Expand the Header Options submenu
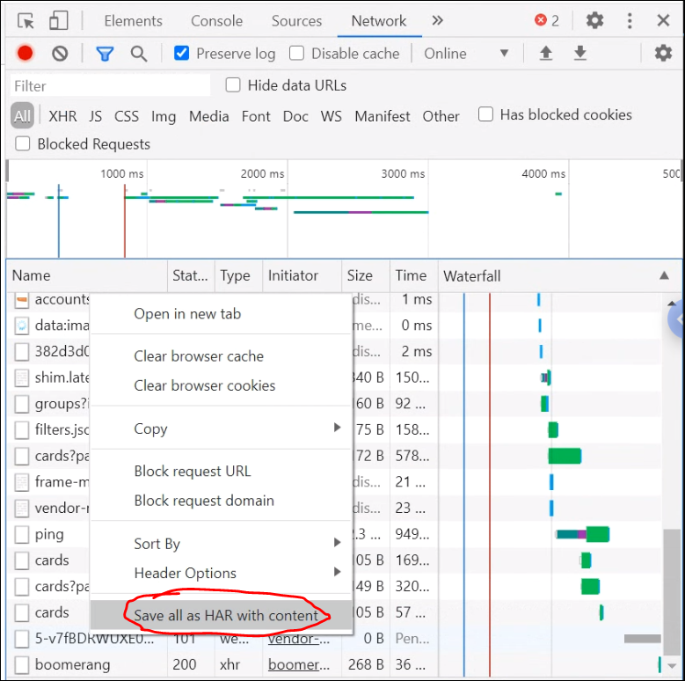Image resolution: width=685 pixels, height=681 pixels. (x=221, y=573)
